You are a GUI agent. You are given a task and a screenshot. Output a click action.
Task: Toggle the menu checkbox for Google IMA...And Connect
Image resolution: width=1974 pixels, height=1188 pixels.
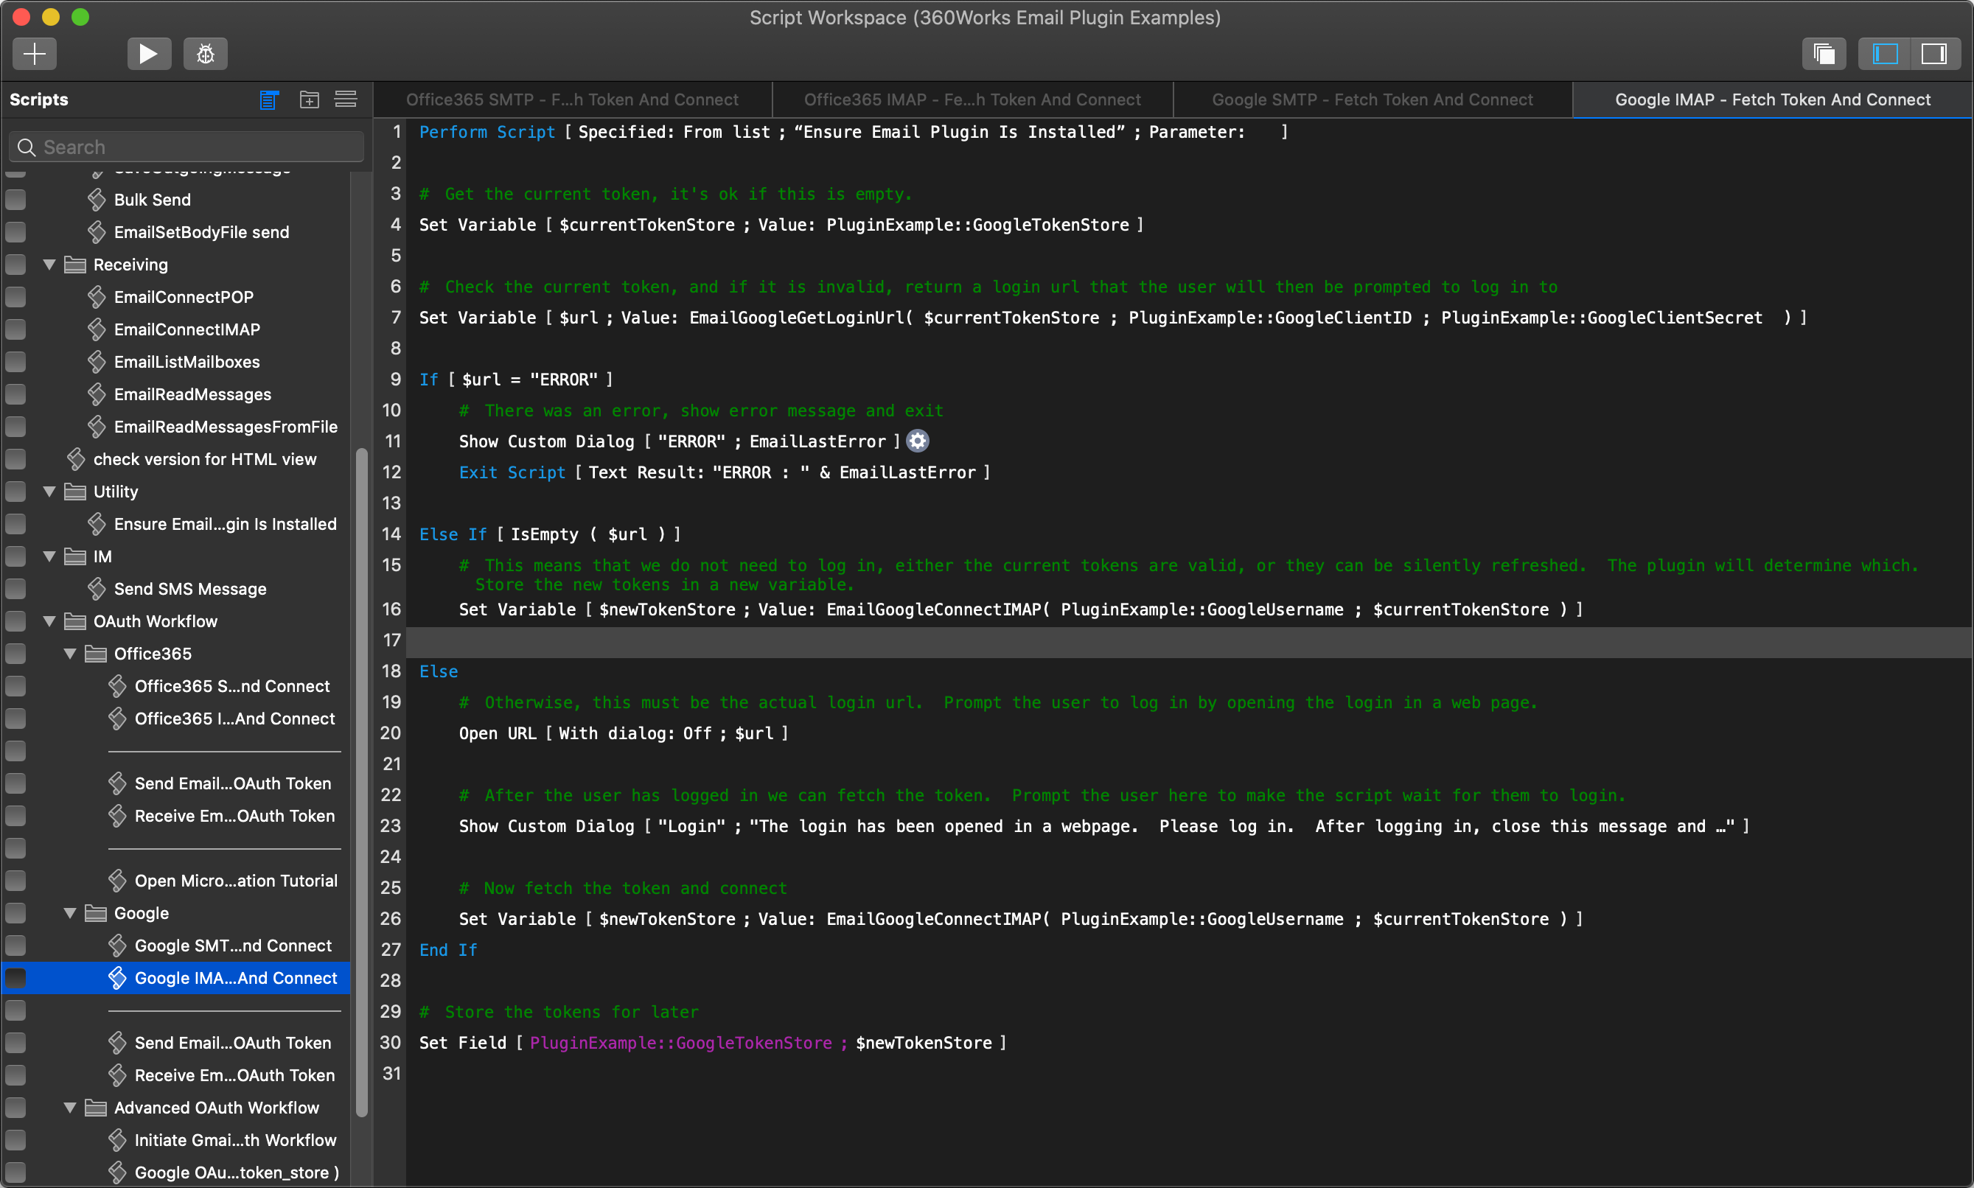[x=16, y=978]
